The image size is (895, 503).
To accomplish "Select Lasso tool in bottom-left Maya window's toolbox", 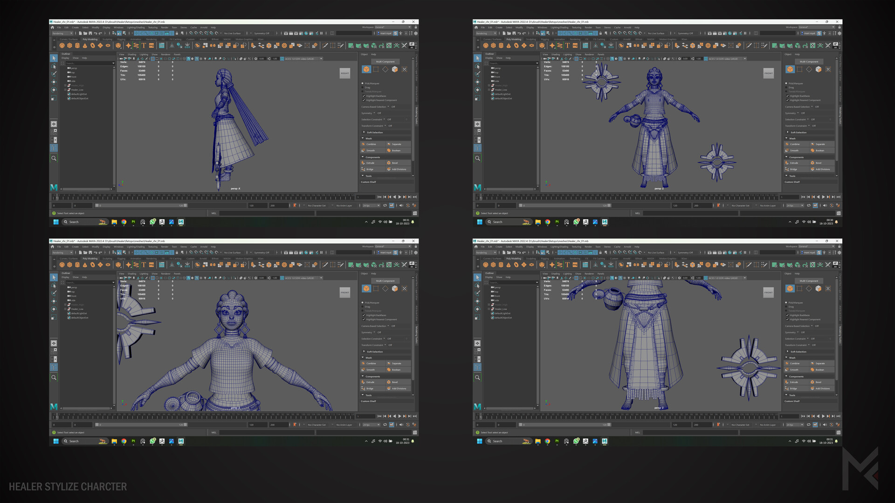I will [x=54, y=285].
